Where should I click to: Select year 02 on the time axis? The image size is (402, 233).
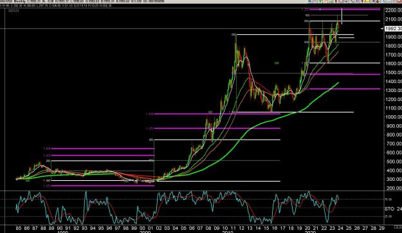pos(159,228)
